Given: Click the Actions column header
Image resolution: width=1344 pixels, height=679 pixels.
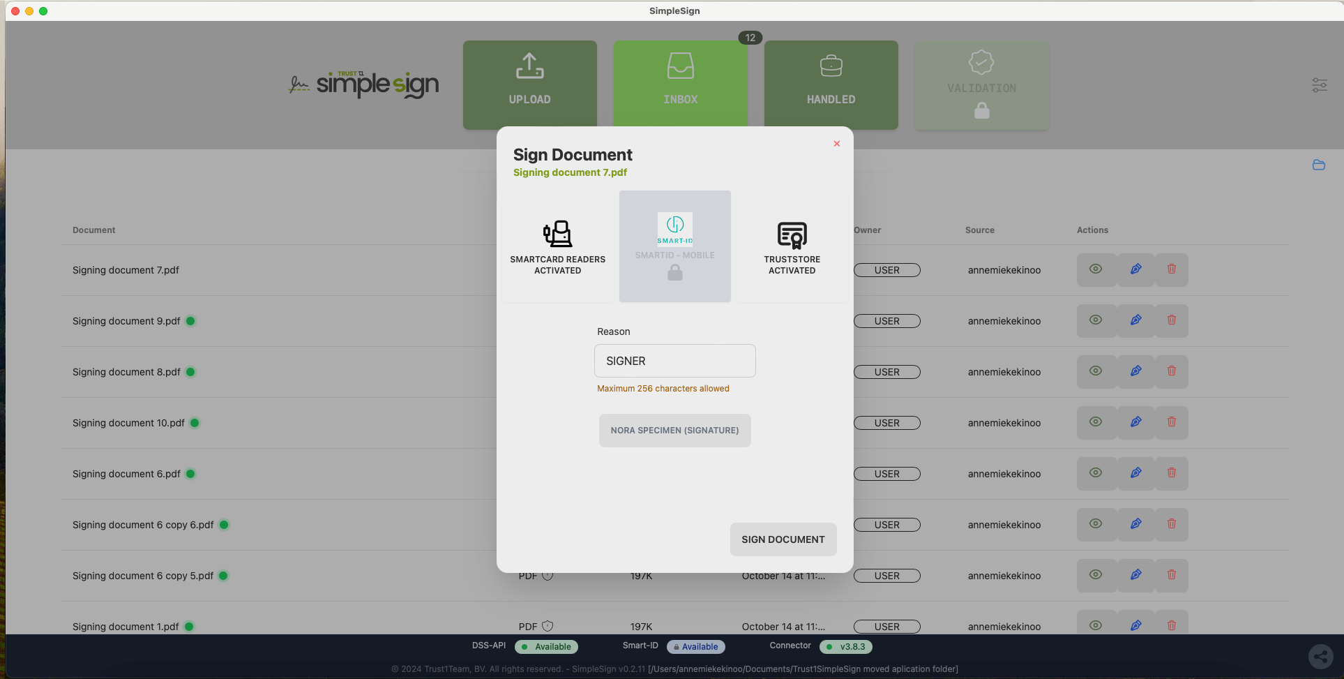Looking at the screenshot, I should point(1092,230).
